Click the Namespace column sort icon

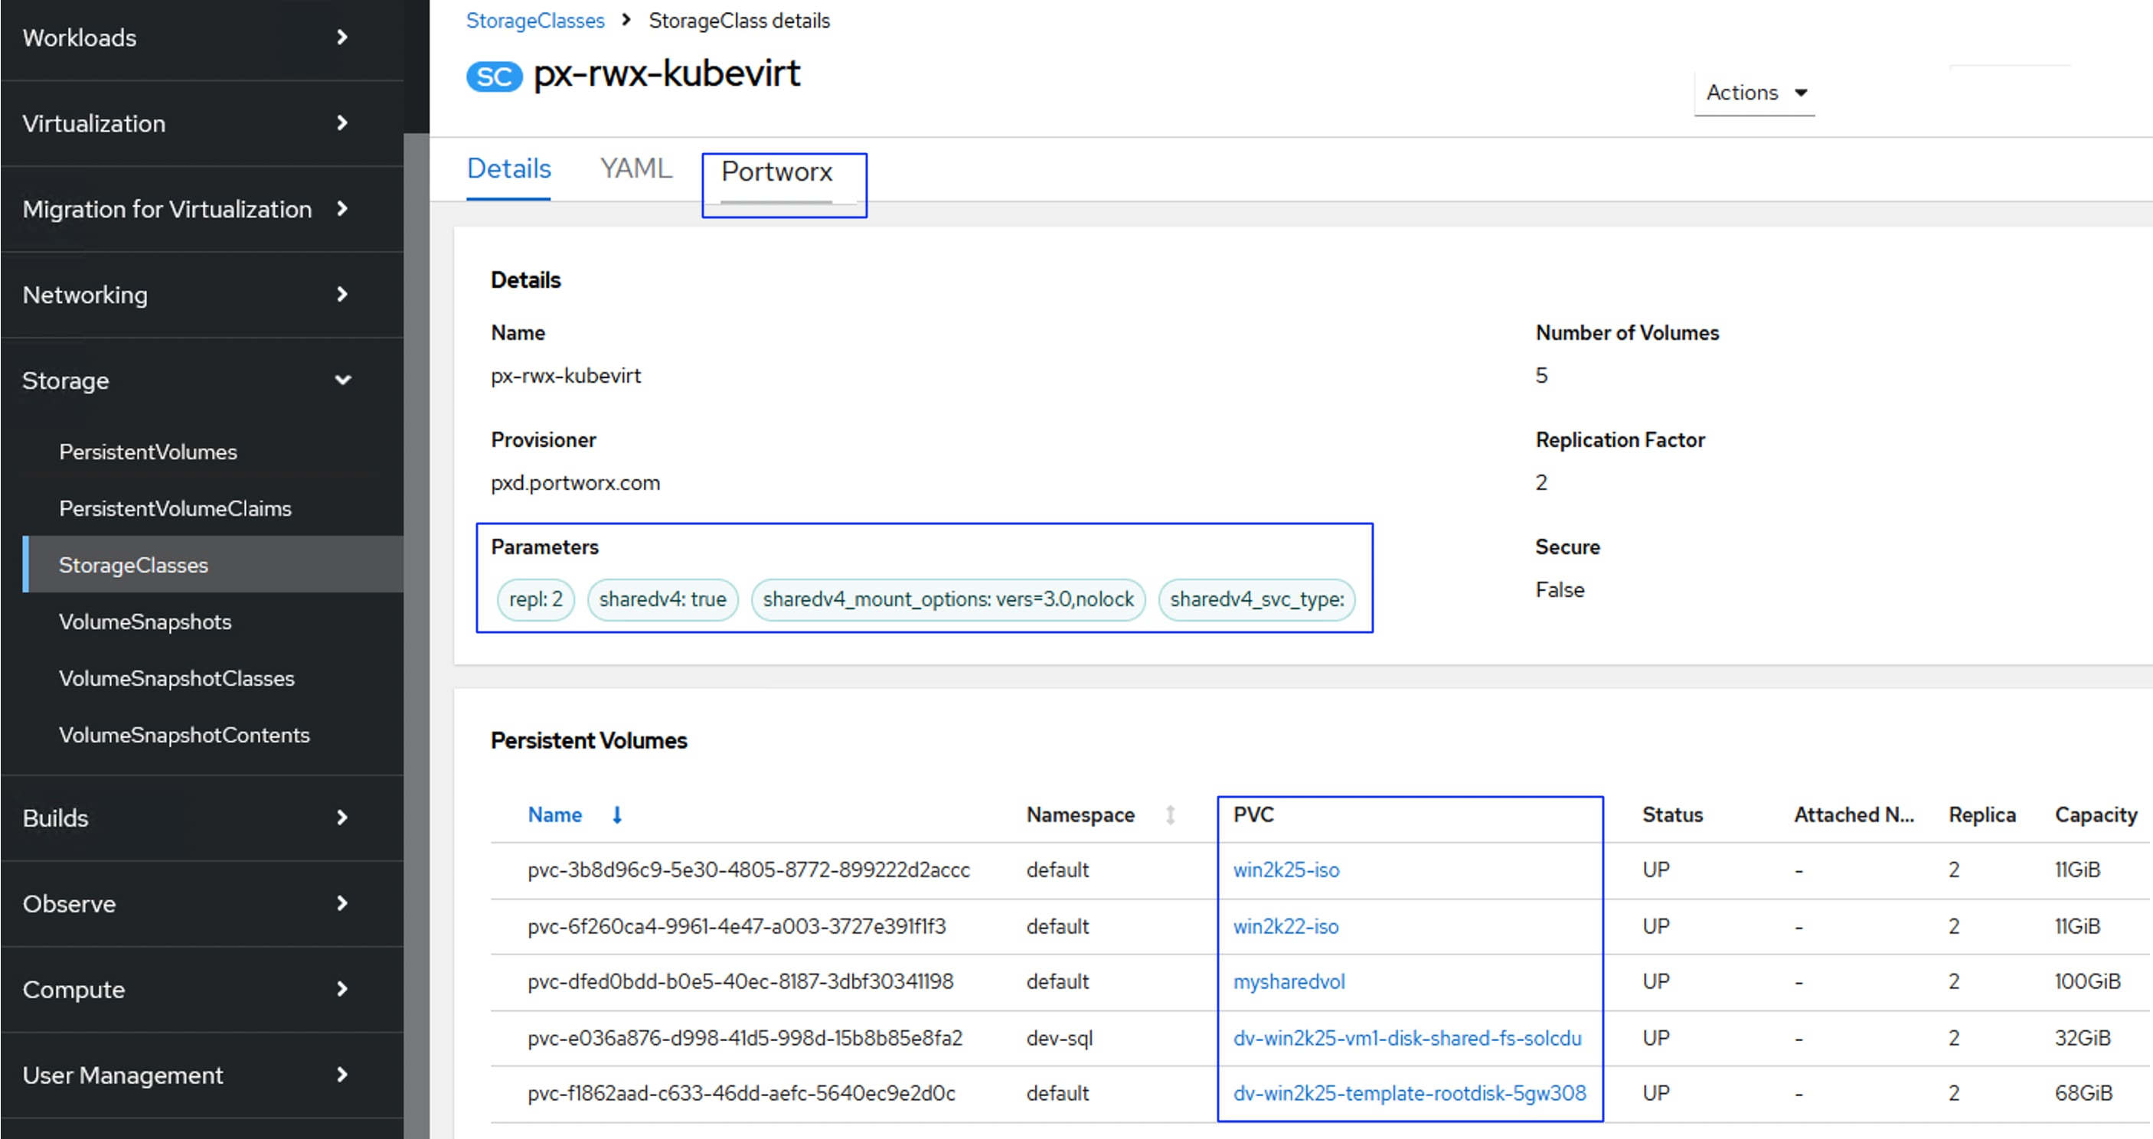[x=1170, y=814]
